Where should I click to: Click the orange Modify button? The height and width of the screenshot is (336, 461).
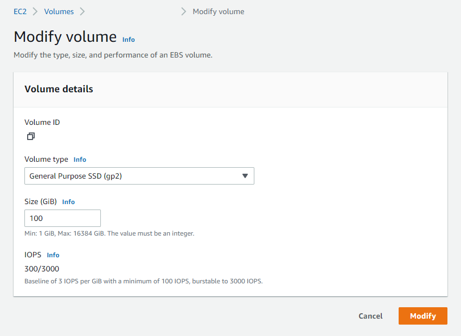coord(423,316)
